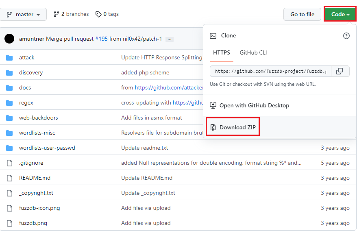The image size is (357, 231).
Task: Click the Go to file button
Action: (x=302, y=14)
